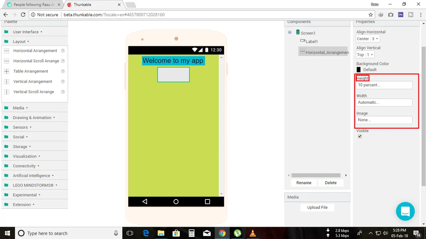Select Horizontal Arrangement layout component

click(x=35, y=51)
